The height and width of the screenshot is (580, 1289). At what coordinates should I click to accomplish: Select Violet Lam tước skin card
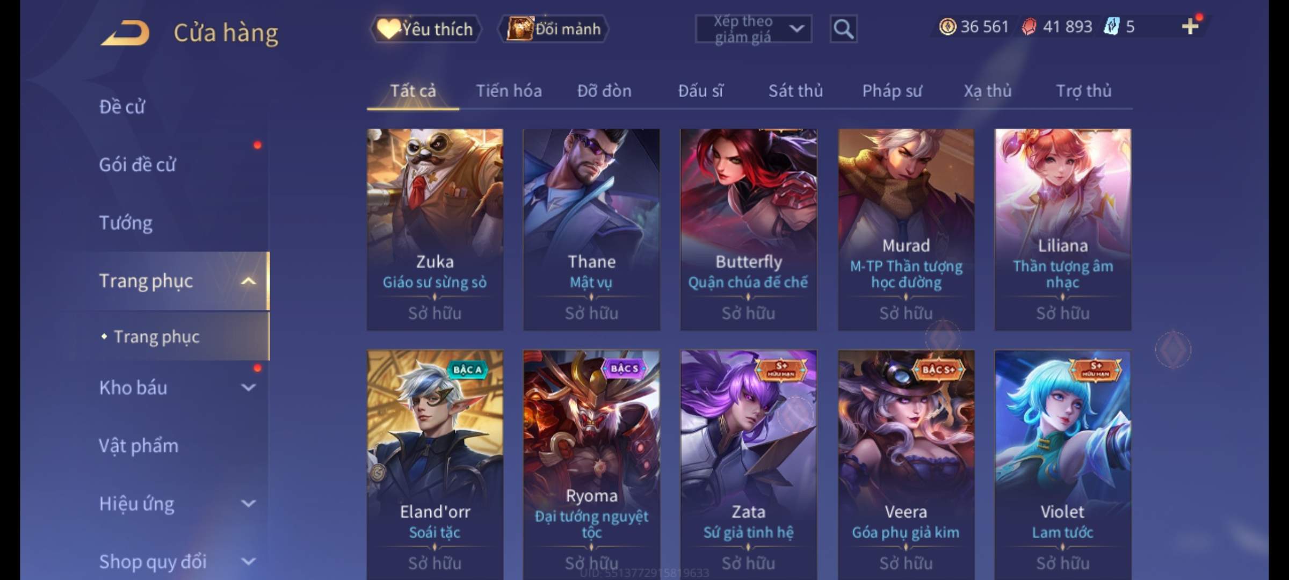(x=1062, y=465)
